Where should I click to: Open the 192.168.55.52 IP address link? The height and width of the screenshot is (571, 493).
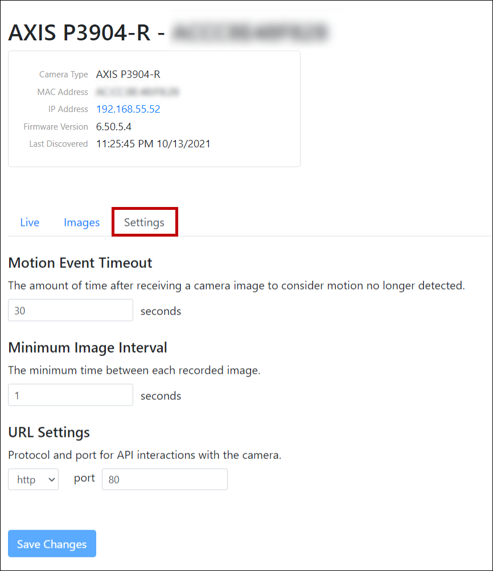pos(128,109)
